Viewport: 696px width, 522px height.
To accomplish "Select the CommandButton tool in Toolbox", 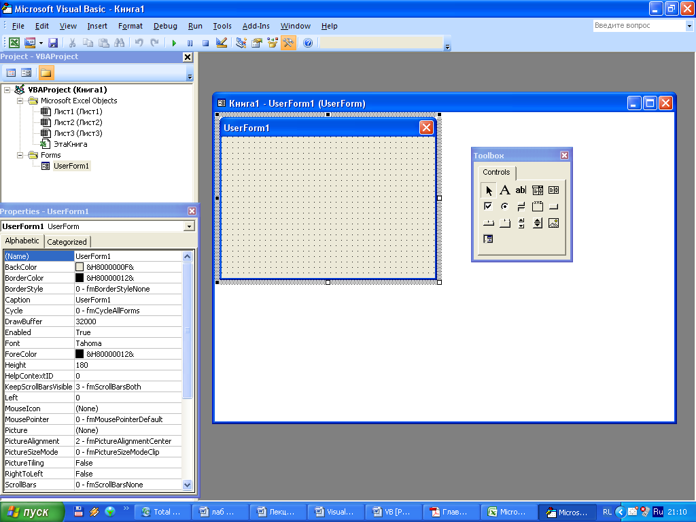I will click(553, 207).
